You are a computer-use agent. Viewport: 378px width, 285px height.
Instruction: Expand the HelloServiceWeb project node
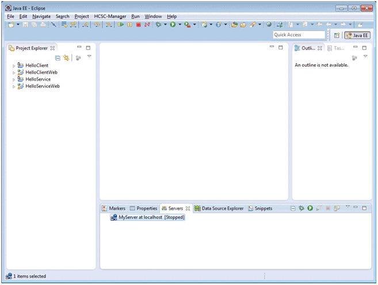coord(14,87)
